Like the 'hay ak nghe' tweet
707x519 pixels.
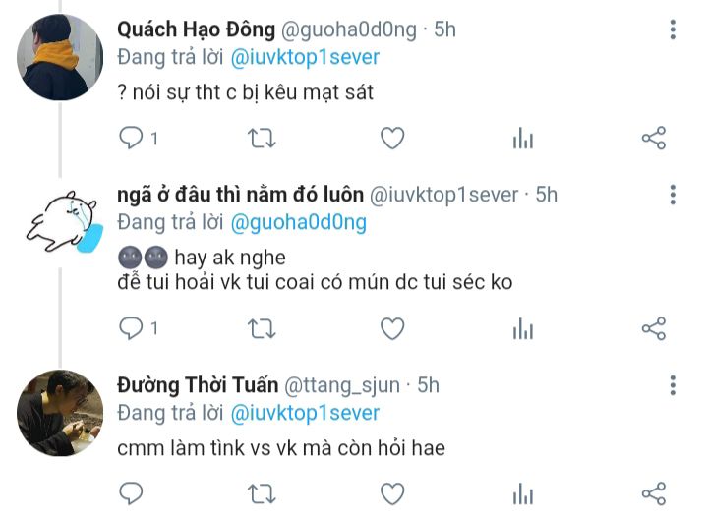click(x=392, y=328)
